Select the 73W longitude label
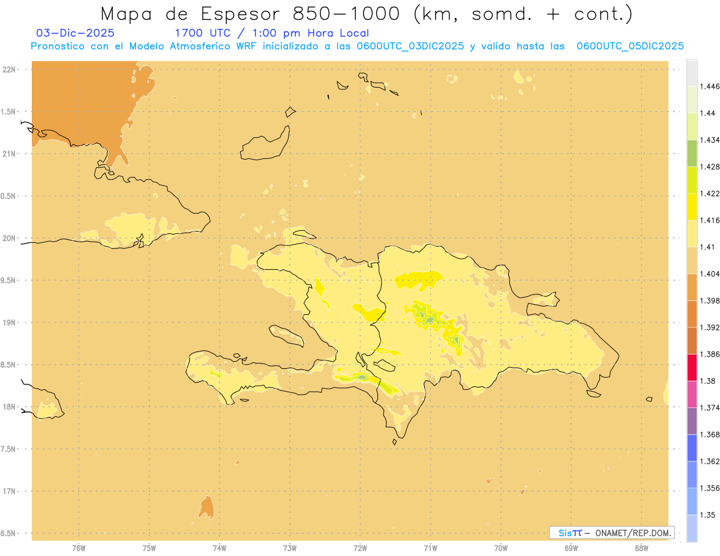This screenshot has height=556, width=720. [x=290, y=548]
